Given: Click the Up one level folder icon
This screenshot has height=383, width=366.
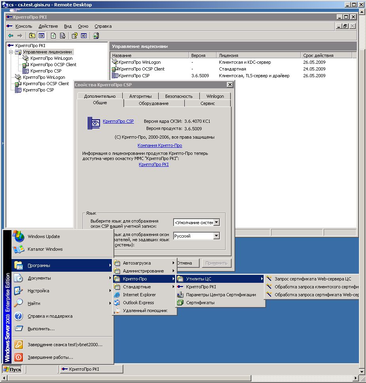Looking at the screenshot, I should click(x=32, y=36).
